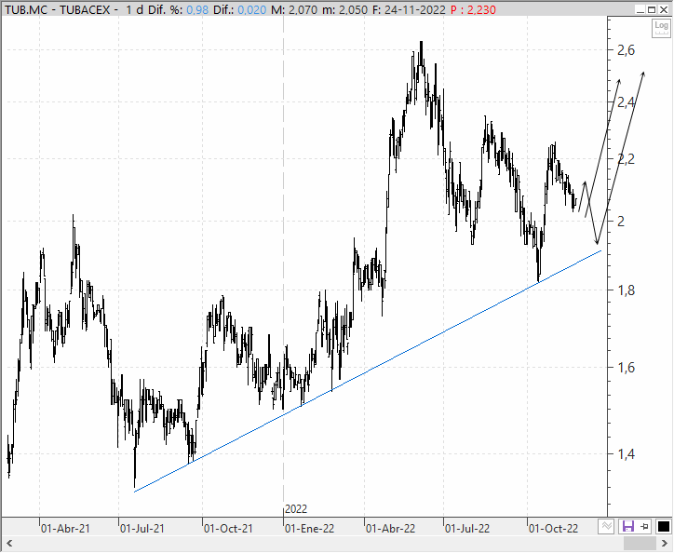Click the purple save floppy disk icon
This screenshot has width=674, height=553.
pyautogui.click(x=628, y=526)
